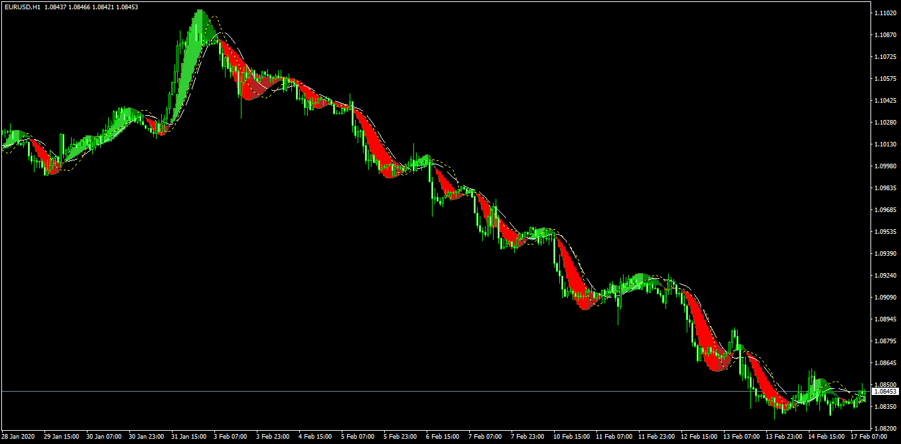Click the 1.08645 price axis label
901x444 pixels.
[886, 363]
